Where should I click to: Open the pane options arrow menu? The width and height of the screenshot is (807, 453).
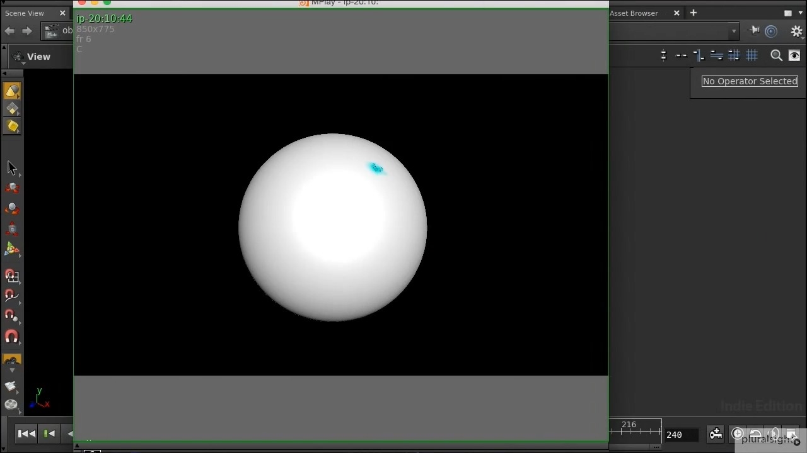(x=789, y=13)
